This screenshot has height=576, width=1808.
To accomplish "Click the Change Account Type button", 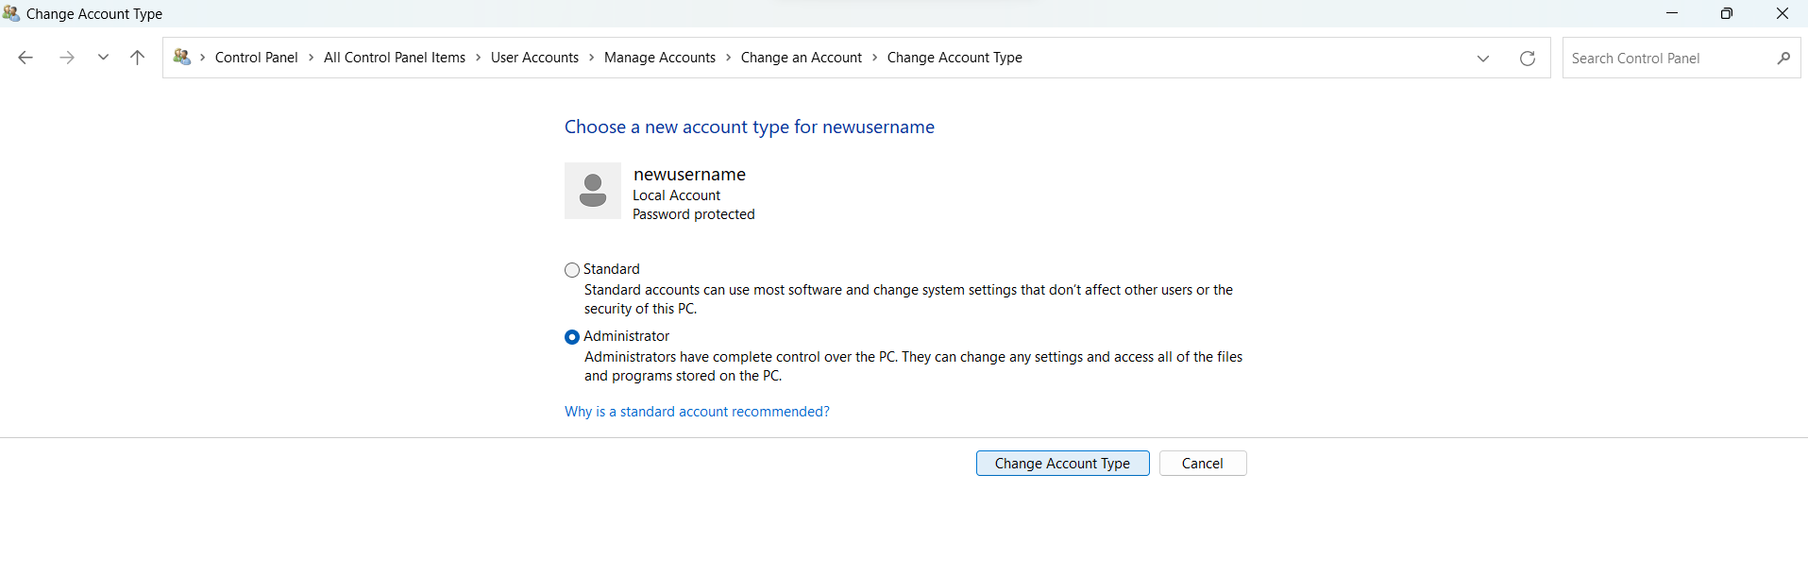I will pyautogui.click(x=1062, y=464).
